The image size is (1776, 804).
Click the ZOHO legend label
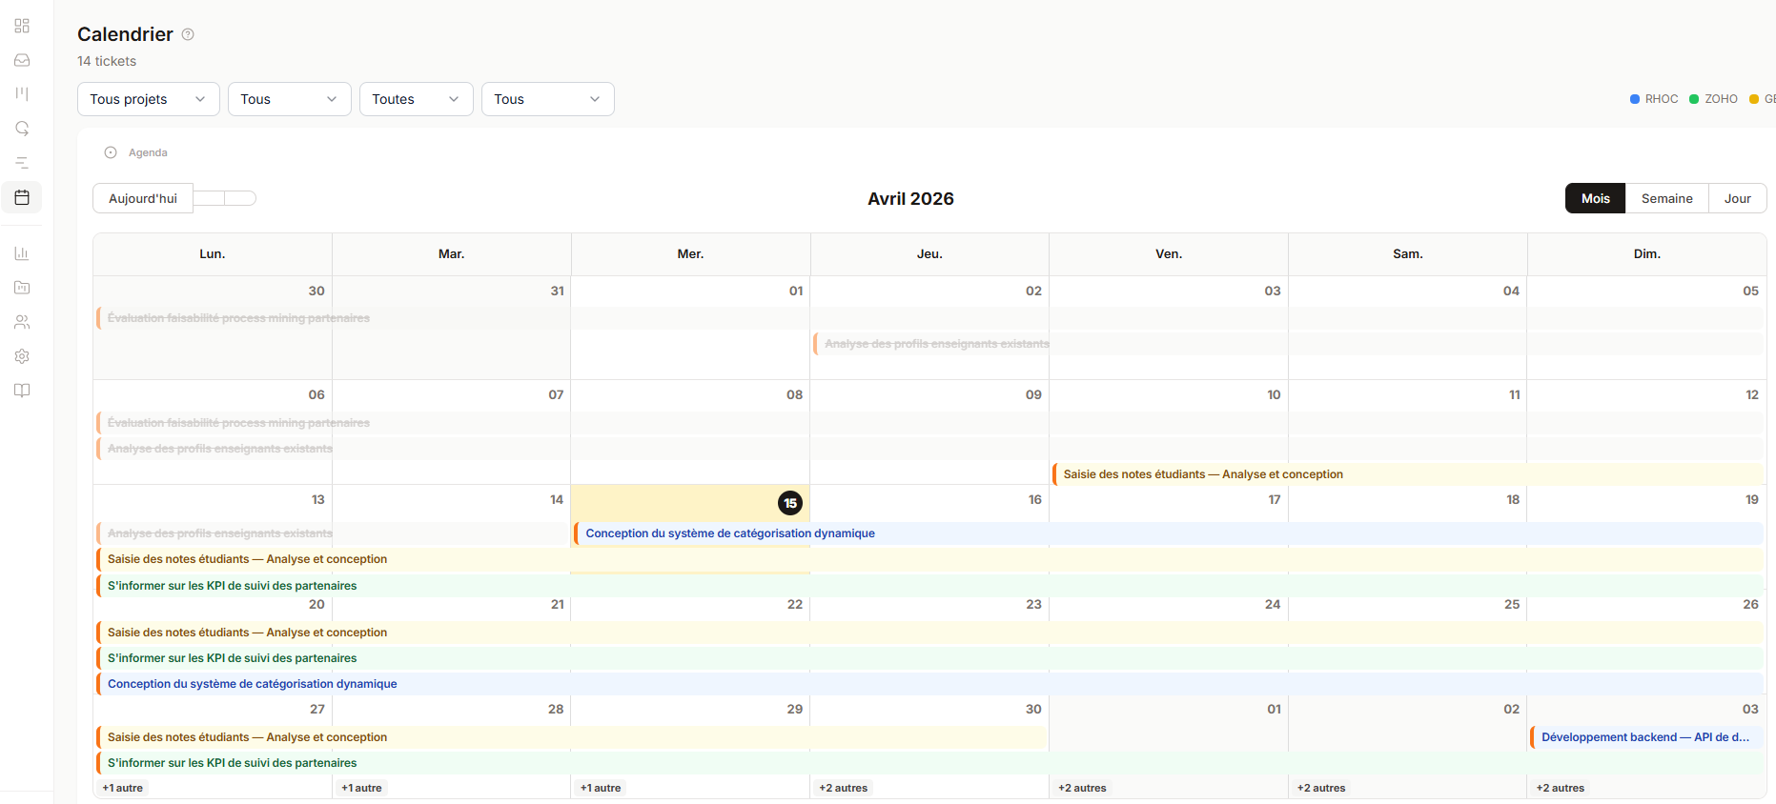point(1721,99)
